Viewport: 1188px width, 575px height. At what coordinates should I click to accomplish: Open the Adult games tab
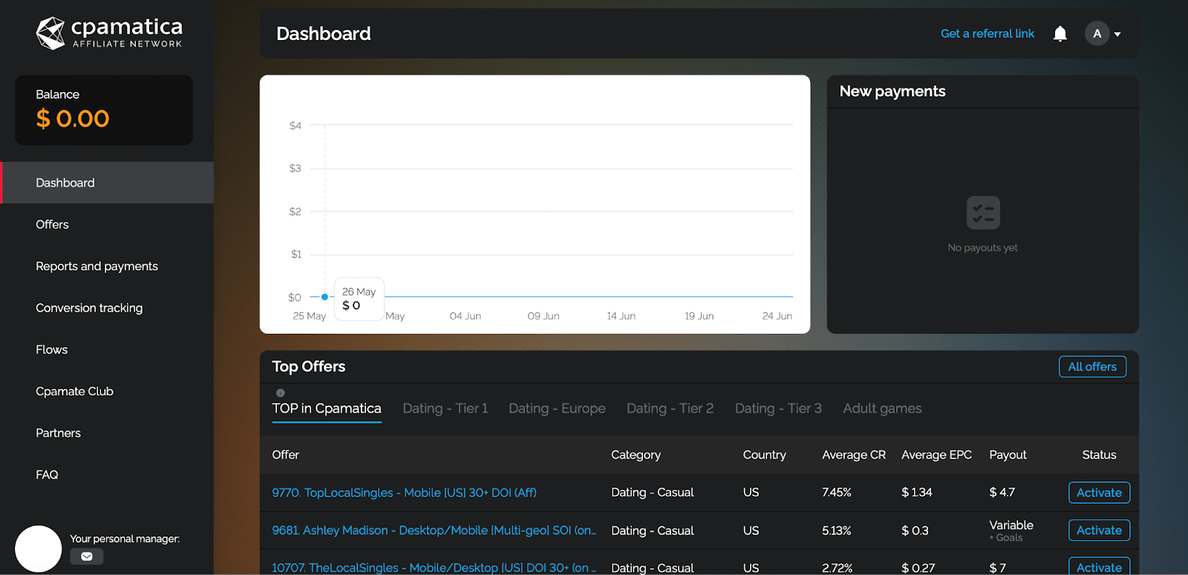882,409
